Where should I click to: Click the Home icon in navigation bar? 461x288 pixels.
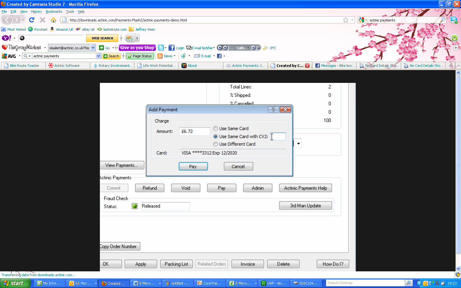click(53, 20)
